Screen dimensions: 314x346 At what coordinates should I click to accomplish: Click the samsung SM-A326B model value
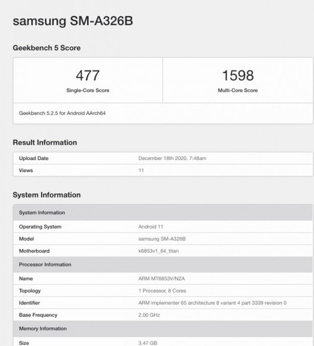coord(162,239)
